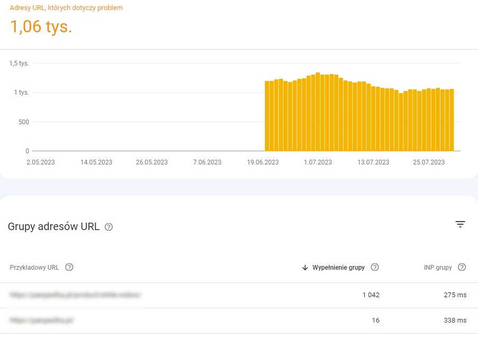Select the value 338 ms
Viewport: 478px width, 339px height.
click(x=455, y=320)
